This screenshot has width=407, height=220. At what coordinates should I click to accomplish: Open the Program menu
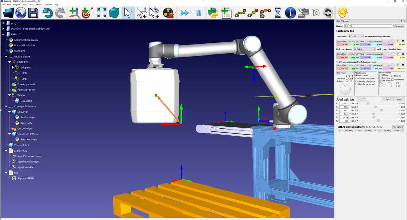pyautogui.click(x=17, y=5)
